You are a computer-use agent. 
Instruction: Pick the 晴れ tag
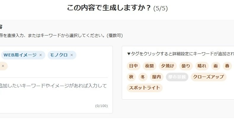point(202,66)
